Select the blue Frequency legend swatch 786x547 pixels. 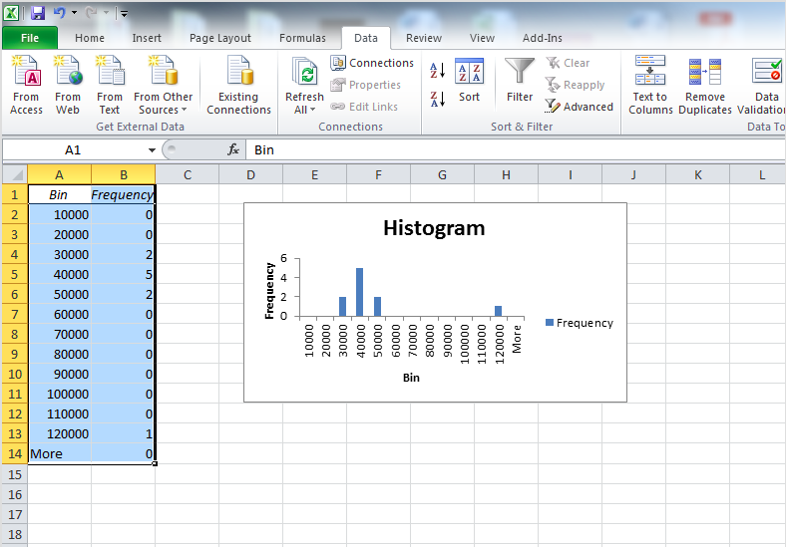(x=550, y=323)
